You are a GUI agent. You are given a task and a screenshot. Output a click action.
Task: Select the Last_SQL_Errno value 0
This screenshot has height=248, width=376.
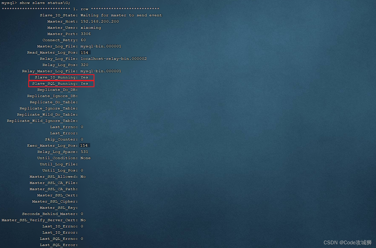(82, 239)
